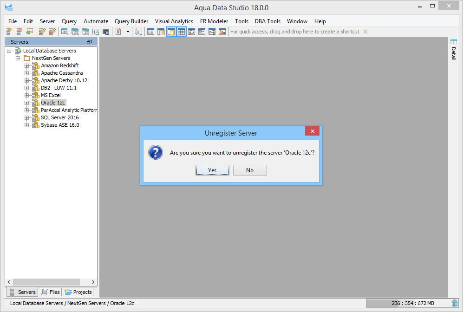463x312 pixels.
Task: Close the Unregister Server dialog
Action: 313,131
